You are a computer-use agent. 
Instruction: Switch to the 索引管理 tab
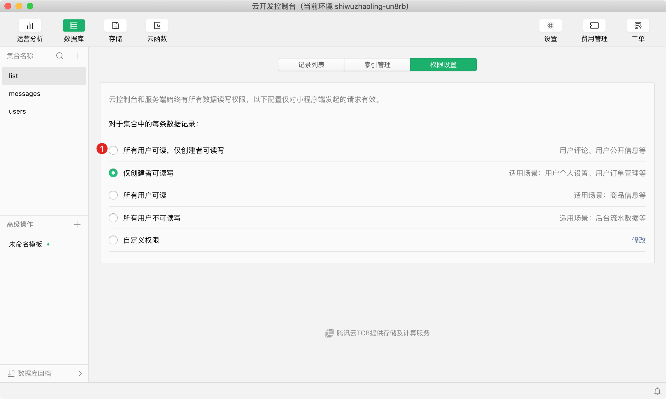pos(377,65)
